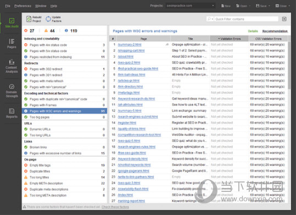This screenshot has height=215, width=296.
Task: Switch to the Details tab
Action: click(x=253, y=31)
